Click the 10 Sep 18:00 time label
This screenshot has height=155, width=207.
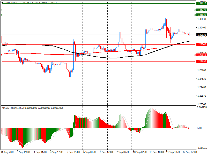point(156,152)
